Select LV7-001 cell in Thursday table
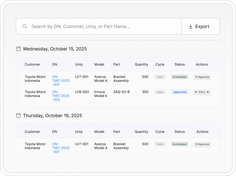 [x=82, y=144]
